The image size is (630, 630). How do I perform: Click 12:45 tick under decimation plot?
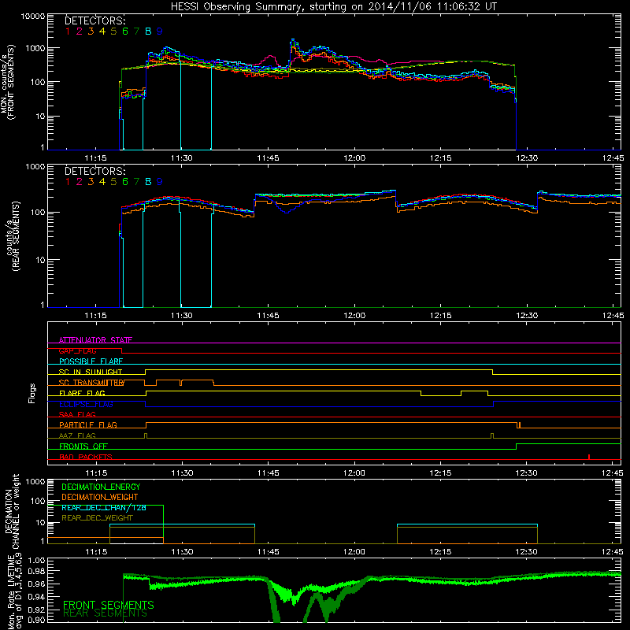[613, 552]
